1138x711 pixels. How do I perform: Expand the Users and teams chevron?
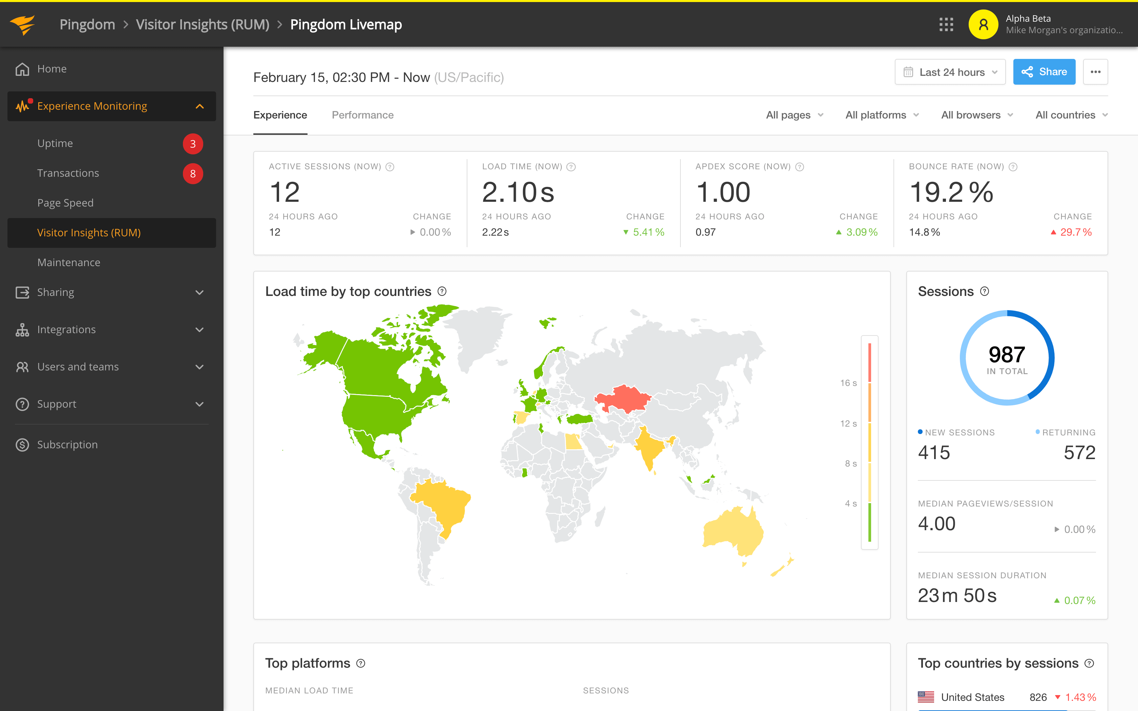200,367
